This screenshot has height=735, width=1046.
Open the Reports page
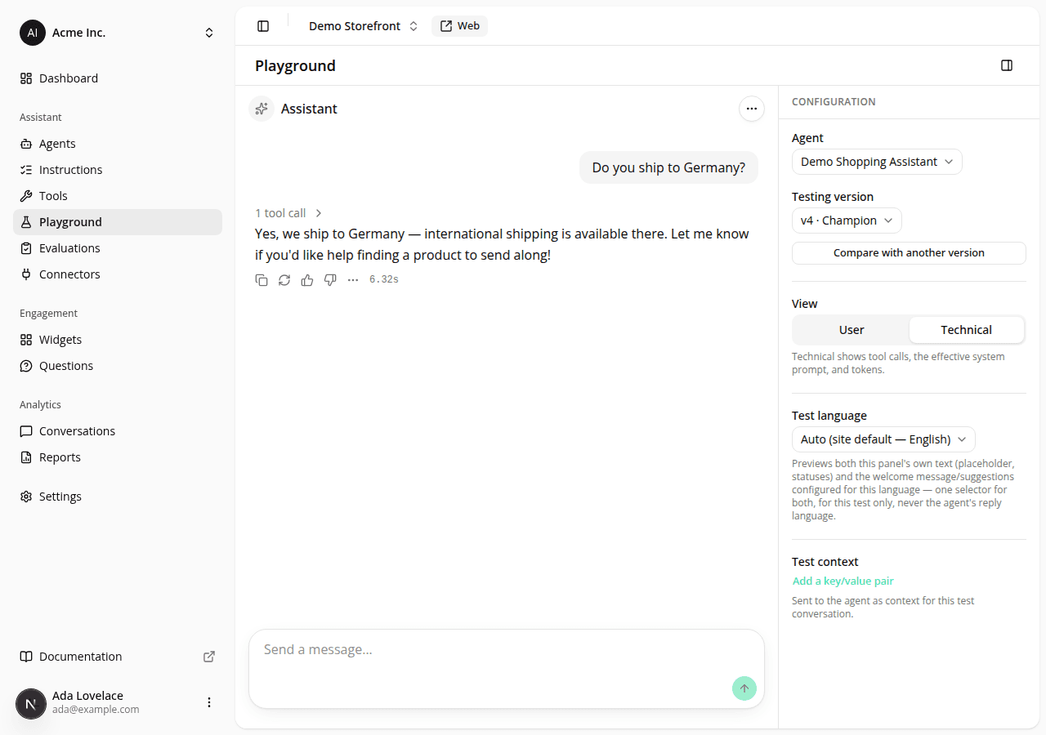coord(118,457)
